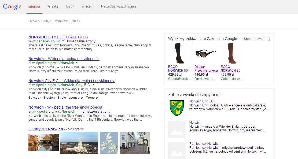This screenshot has width=298, height=159.
Task: Open the British Isles map thumbnail
Action: (109, 143)
